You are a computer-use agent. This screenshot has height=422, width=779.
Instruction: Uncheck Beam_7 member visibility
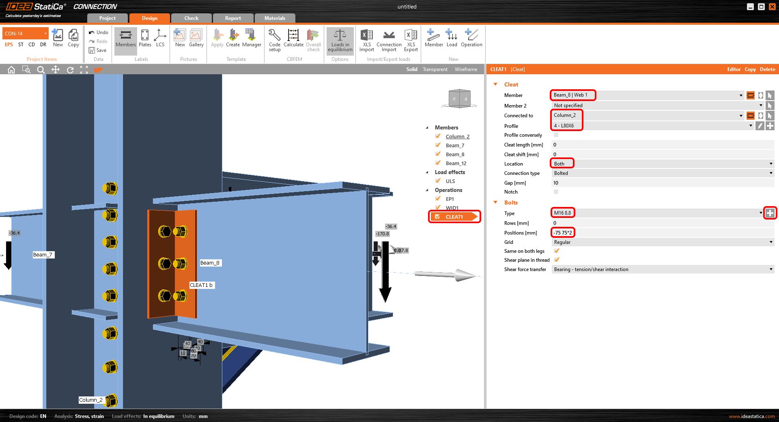pos(438,145)
